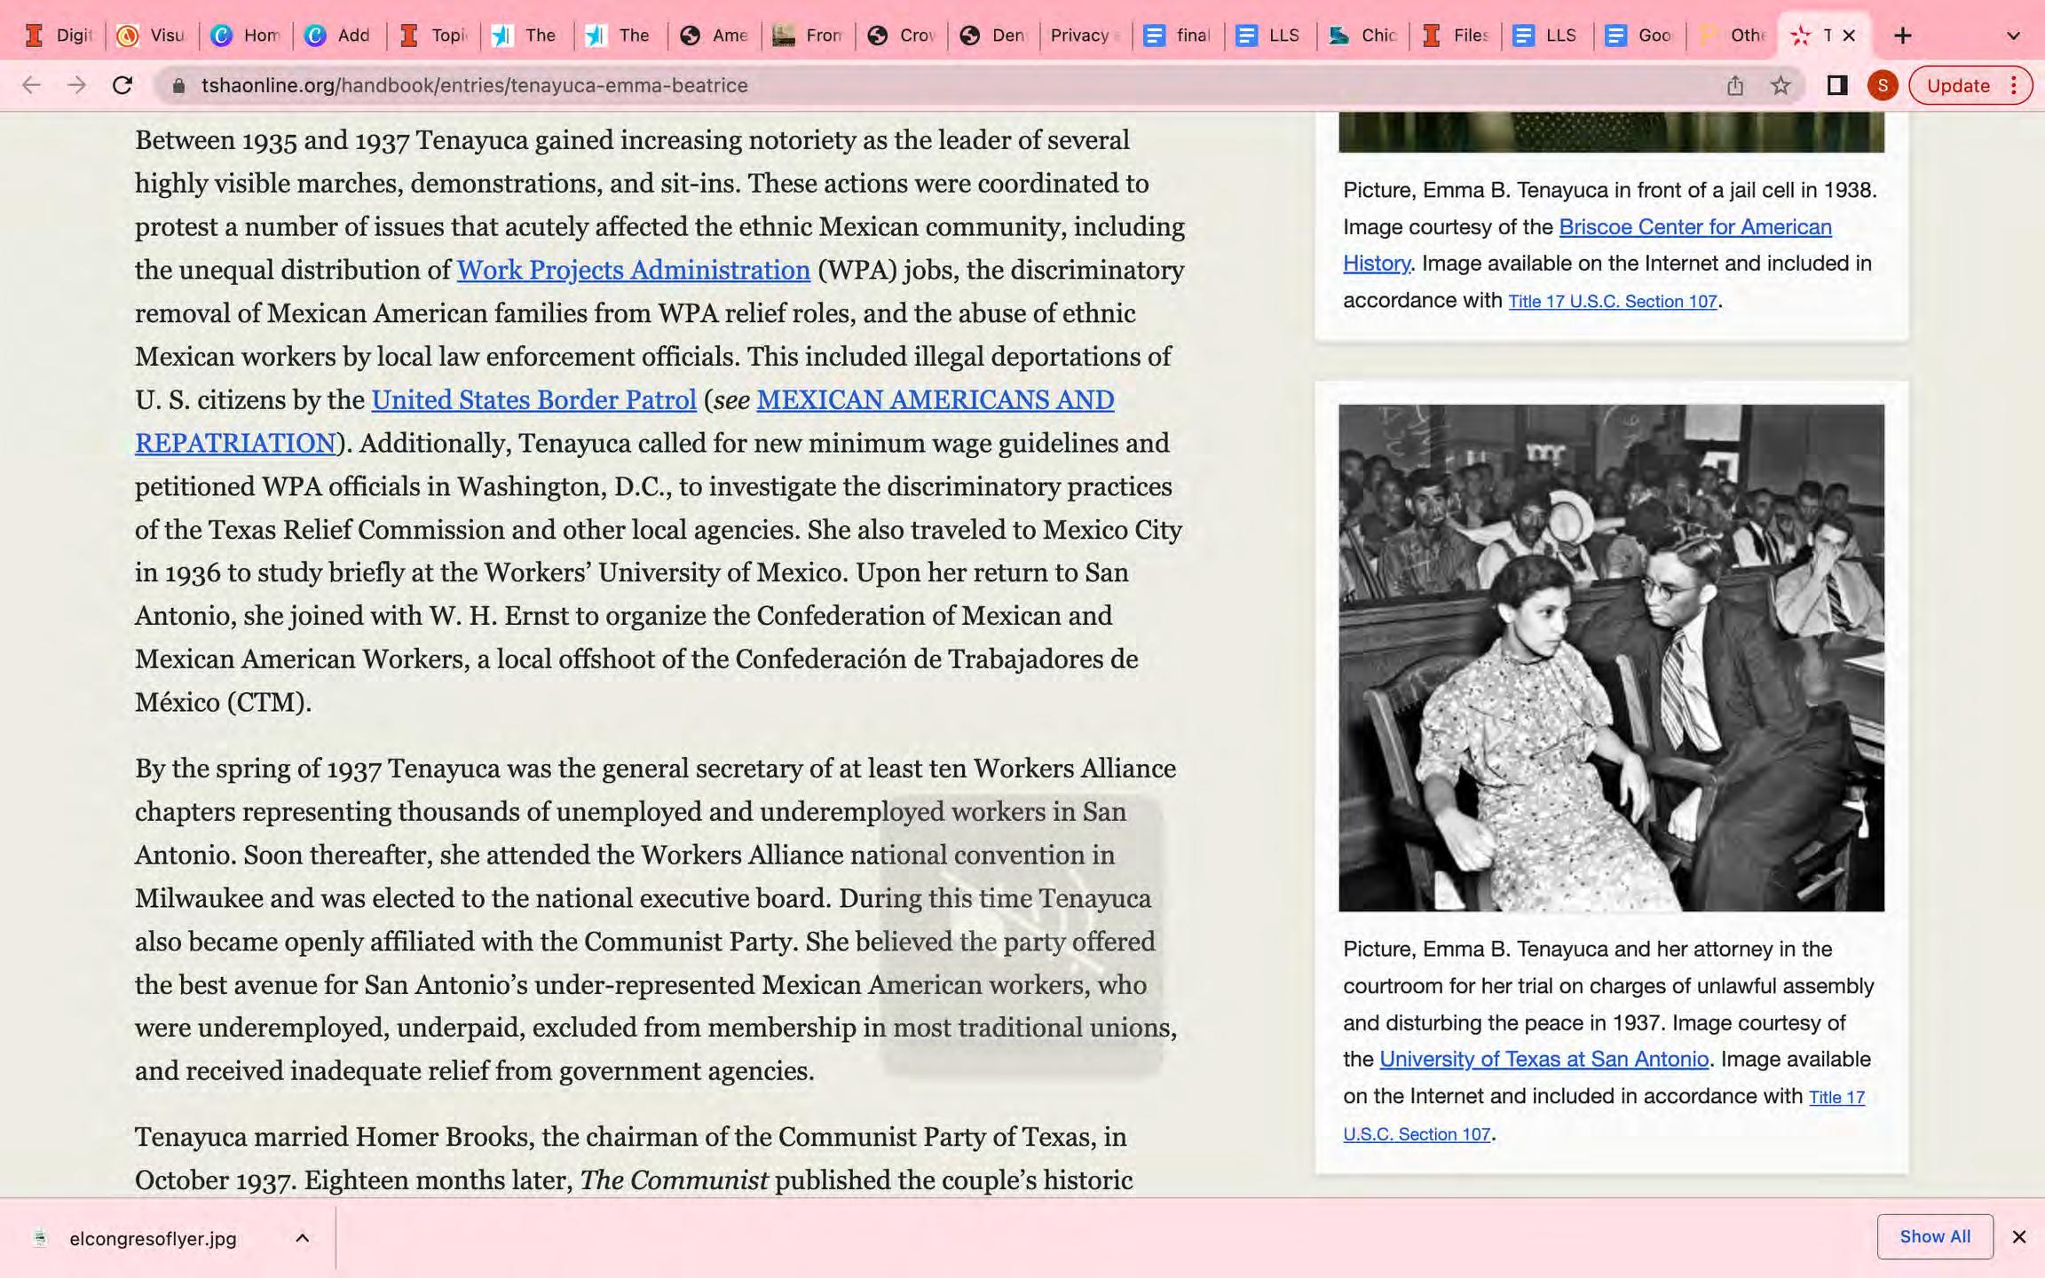This screenshot has width=2045, height=1278.
Task: Reload the page with refresh icon
Action: pos(122,85)
